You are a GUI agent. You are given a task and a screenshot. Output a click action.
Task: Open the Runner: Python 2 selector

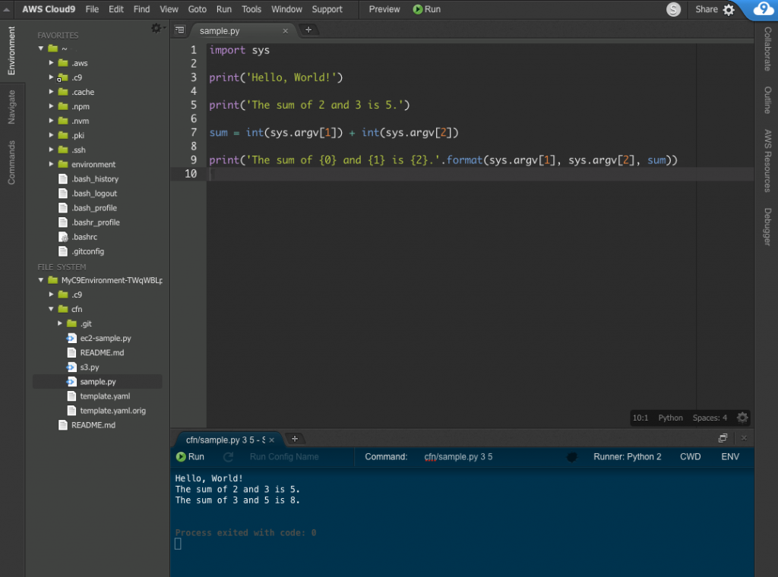627,457
